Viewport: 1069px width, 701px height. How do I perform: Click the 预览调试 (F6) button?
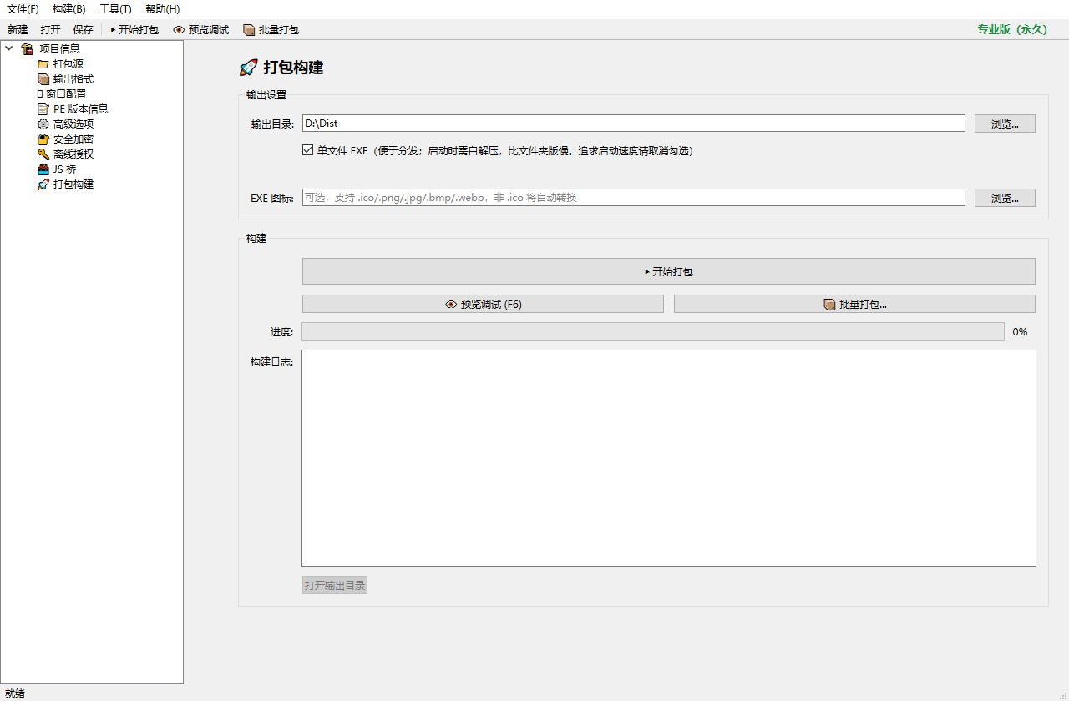483,304
